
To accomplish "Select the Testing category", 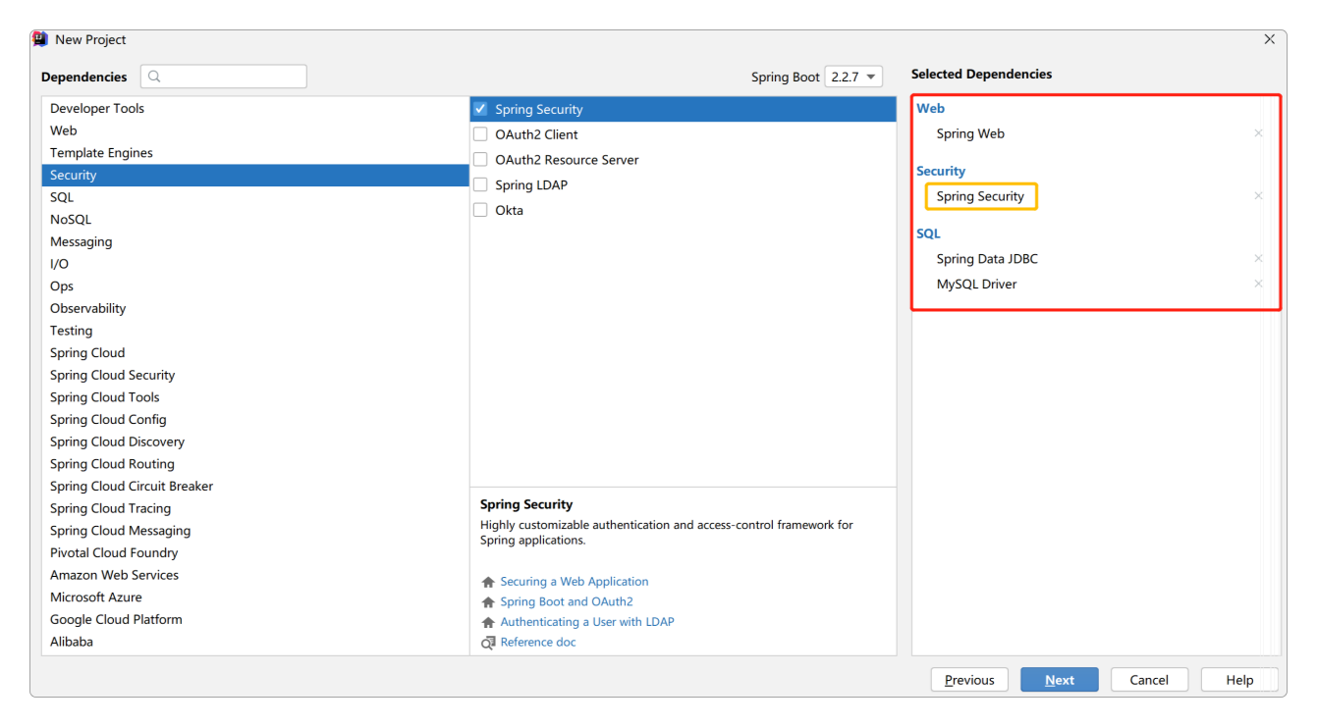I will (x=255, y=331).
